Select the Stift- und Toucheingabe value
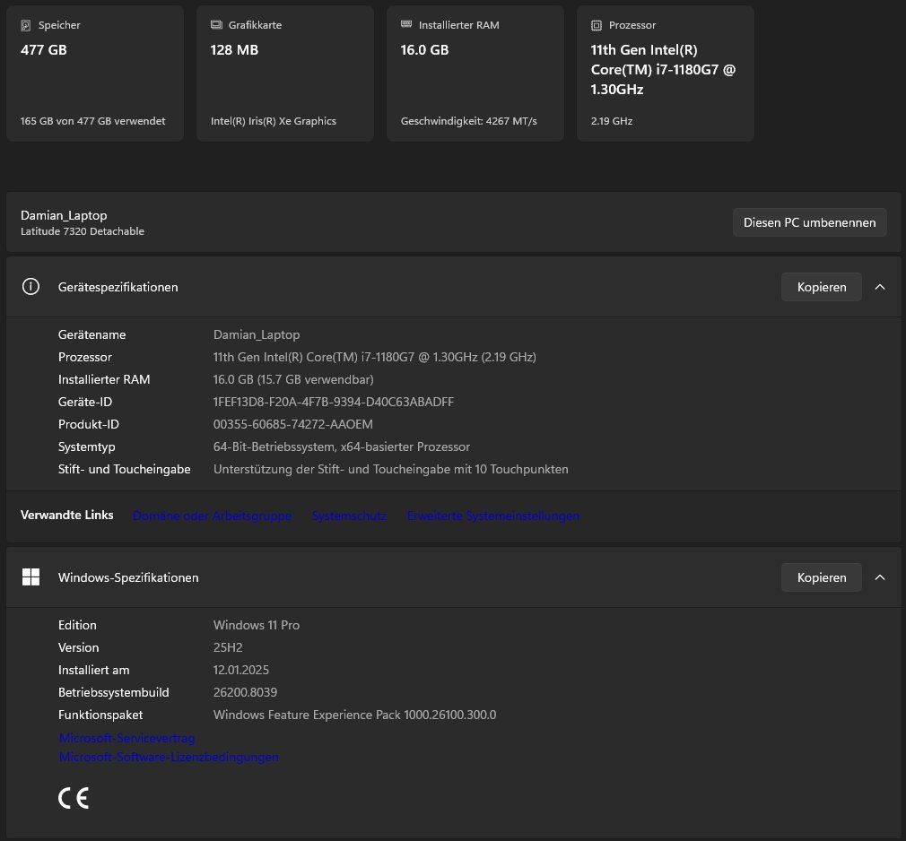 390,469
